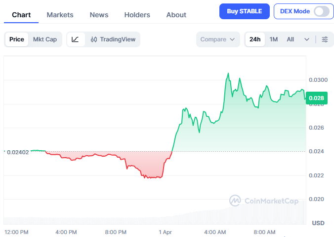The width and height of the screenshot is (334, 237).
Task: Open the About tab
Action: pos(176,15)
